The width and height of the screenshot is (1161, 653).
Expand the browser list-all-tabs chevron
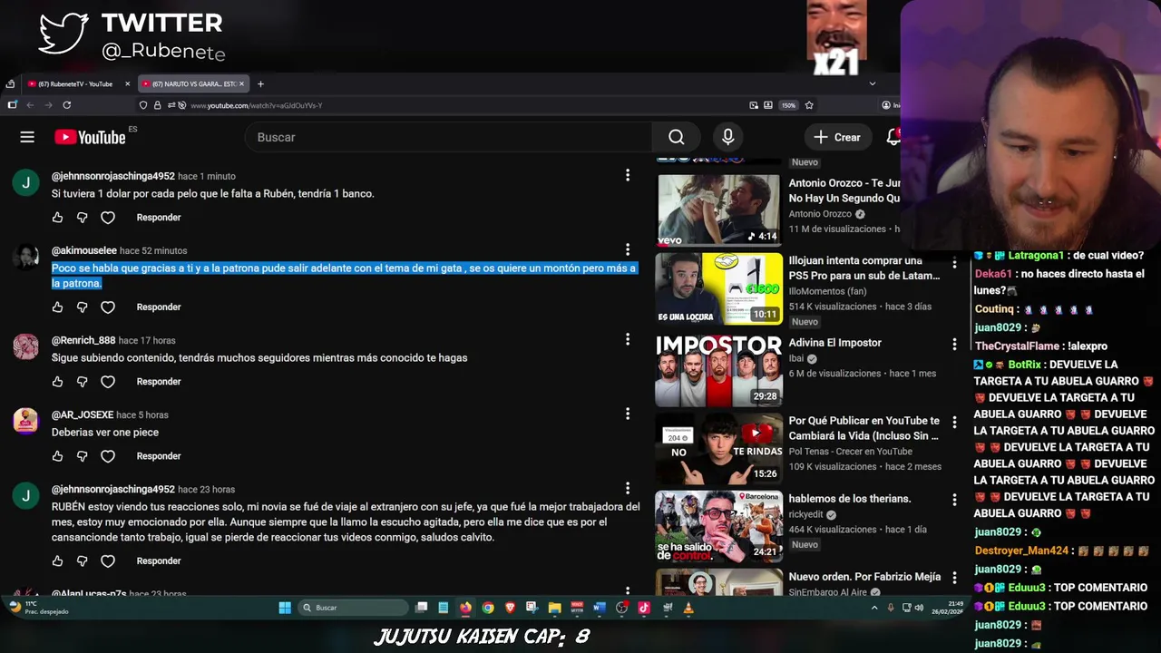click(x=873, y=83)
